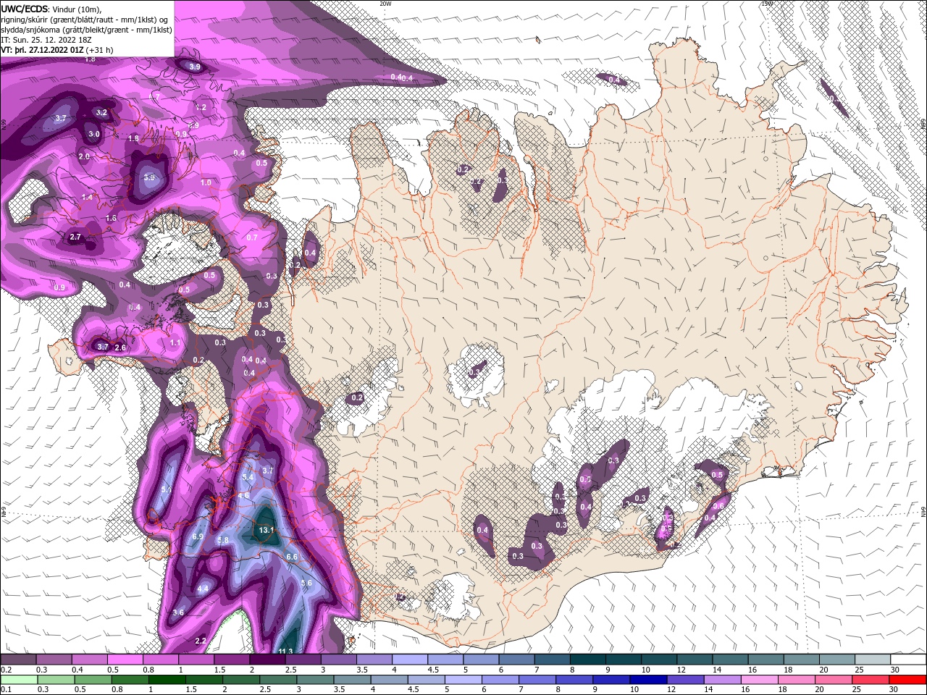Pick the deep blue lower swatch between 10 and 12

point(647,679)
